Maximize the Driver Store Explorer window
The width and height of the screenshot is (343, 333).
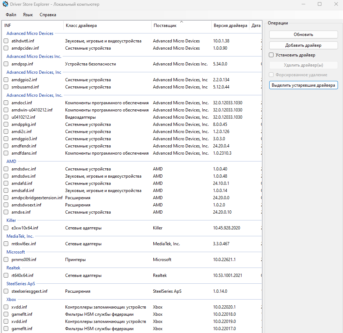320,4
